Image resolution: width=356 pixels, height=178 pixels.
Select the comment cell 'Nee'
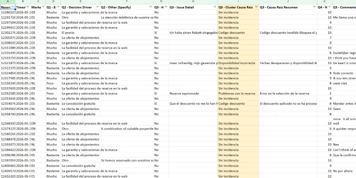pos(344,145)
